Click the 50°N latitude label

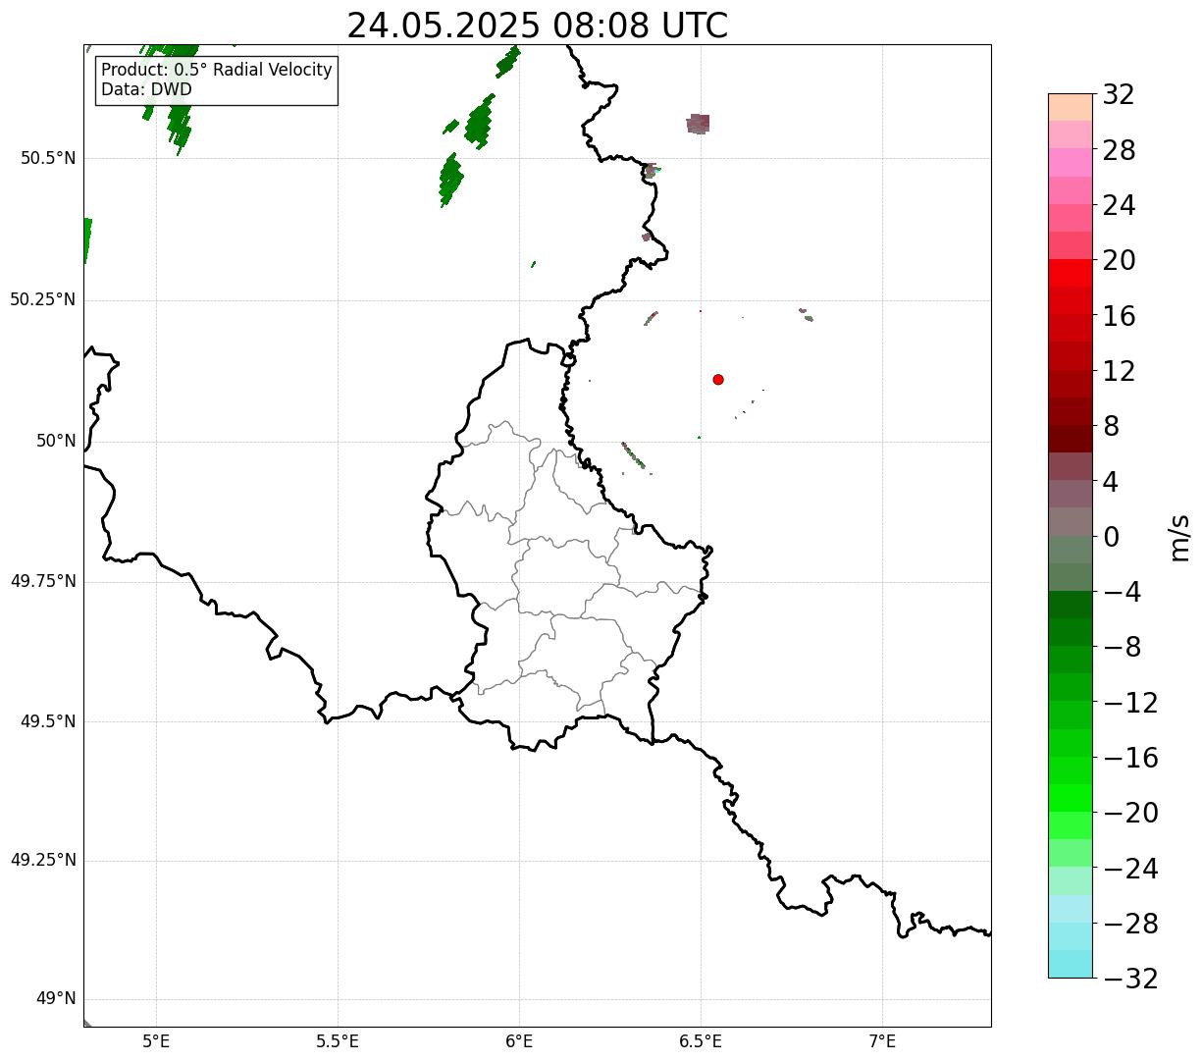[x=56, y=442]
